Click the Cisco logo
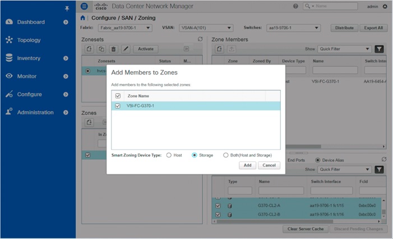This screenshot has height=239, width=393. 101,6
